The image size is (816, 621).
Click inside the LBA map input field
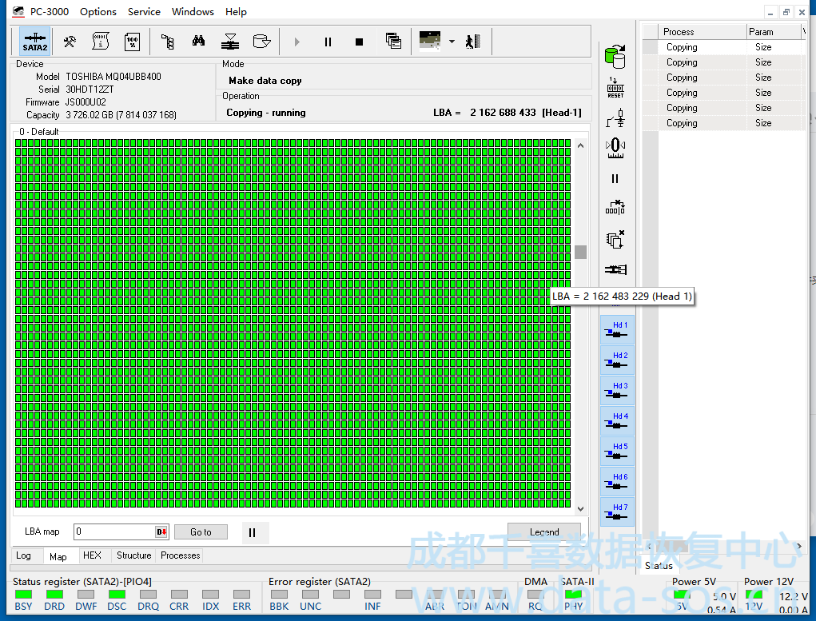(x=113, y=532)
